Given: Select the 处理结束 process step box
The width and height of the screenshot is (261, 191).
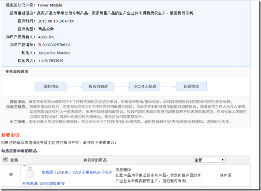Looking at the screenshot, I should (191, 86).
